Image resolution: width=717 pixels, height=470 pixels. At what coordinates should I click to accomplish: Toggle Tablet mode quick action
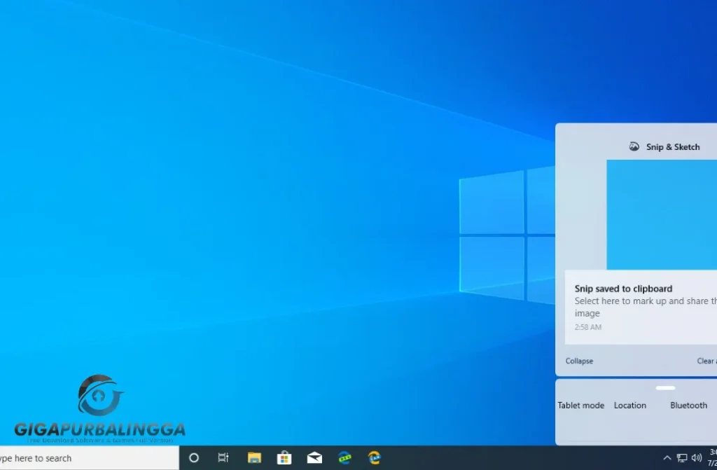coord(581,405)
